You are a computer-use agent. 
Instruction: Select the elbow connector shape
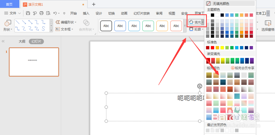pyautogui.click(x=37, y=22)
